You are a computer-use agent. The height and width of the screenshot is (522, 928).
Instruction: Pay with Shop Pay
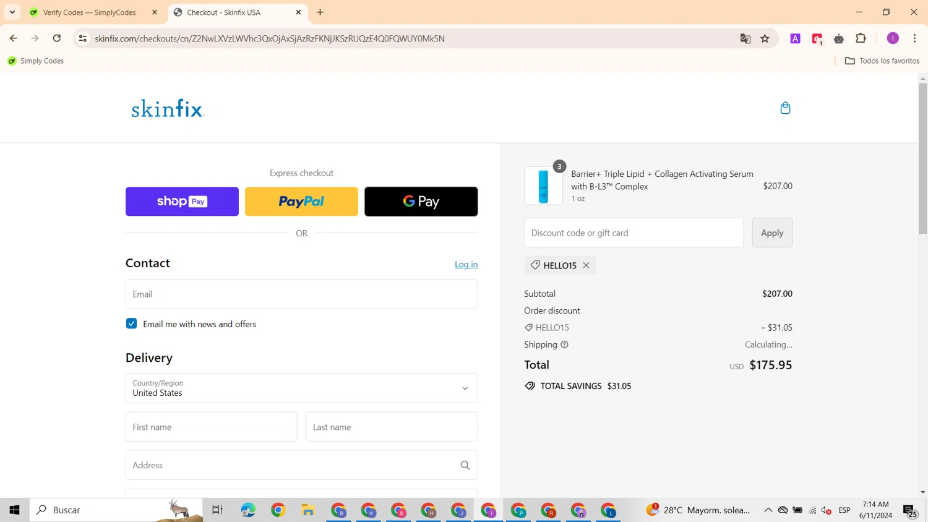click(x=182, y=202)
